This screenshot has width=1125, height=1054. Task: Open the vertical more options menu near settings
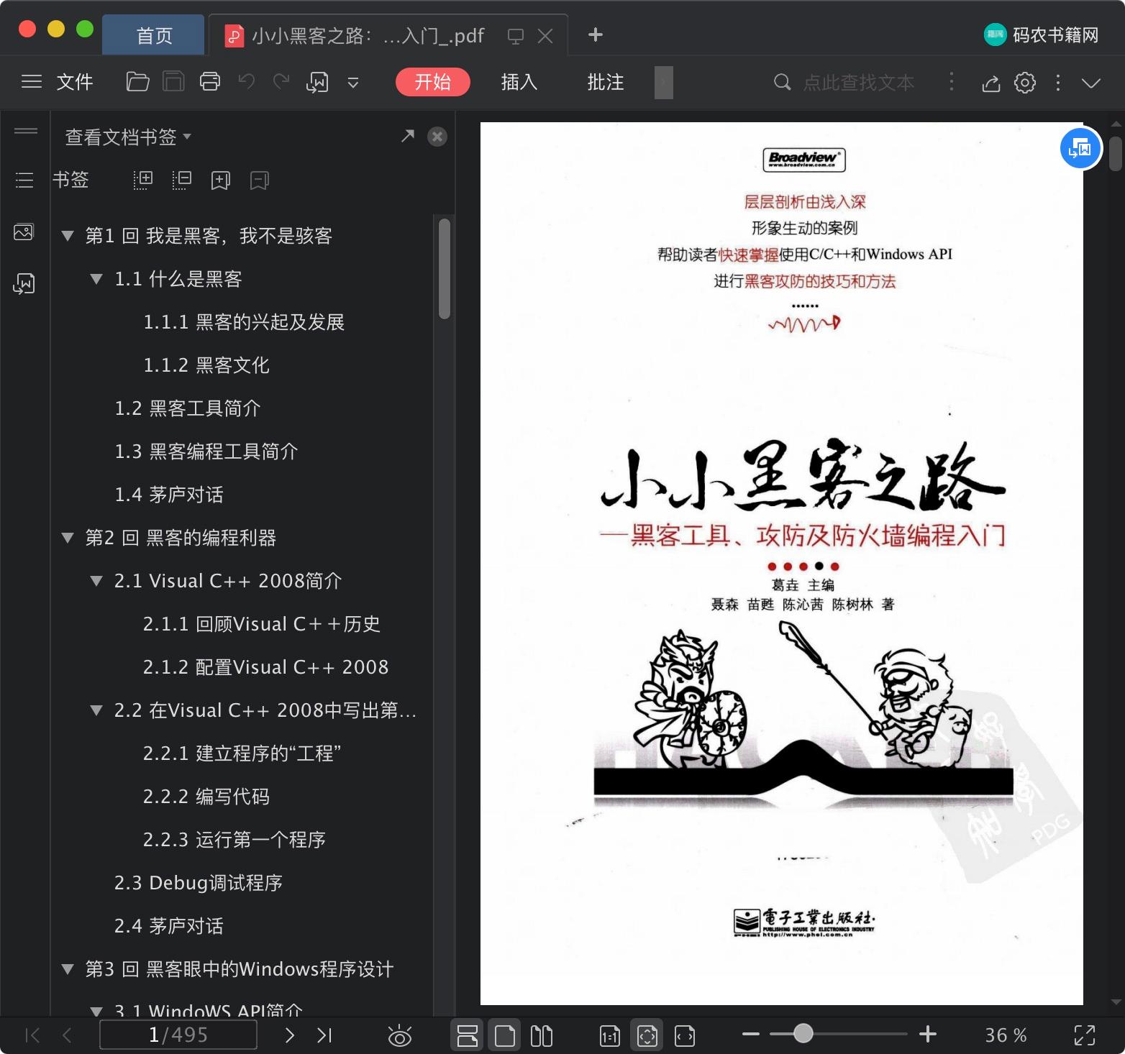click(x=1057, y=83)
